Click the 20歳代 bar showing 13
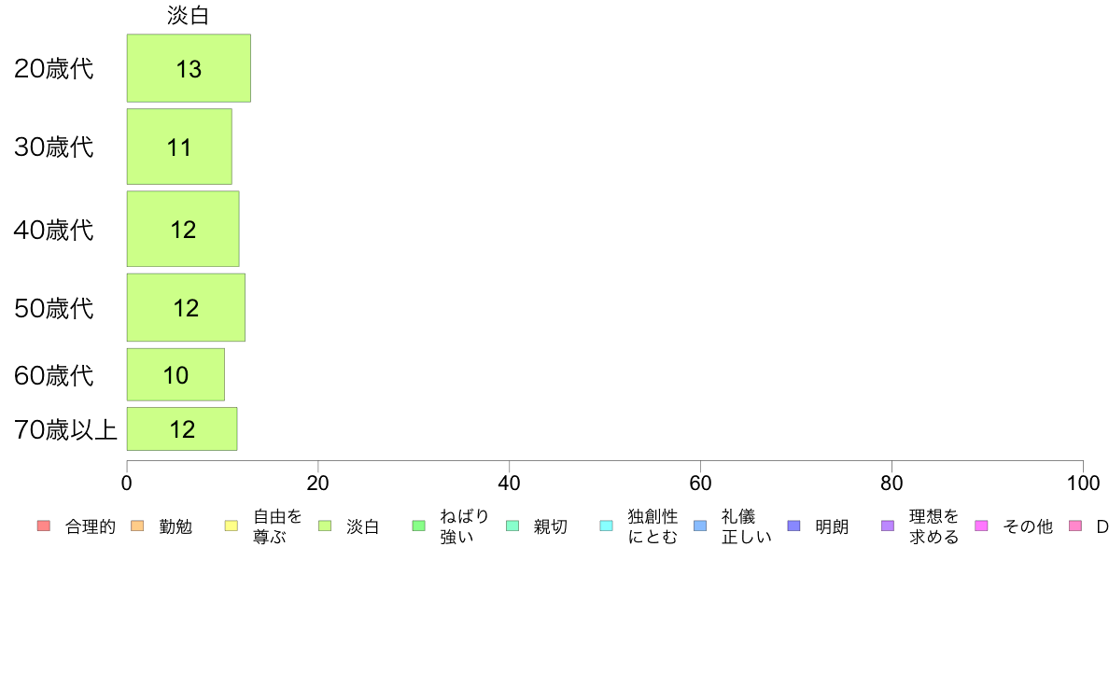This screenshot has height=687, width=1109. pos(189,68)
